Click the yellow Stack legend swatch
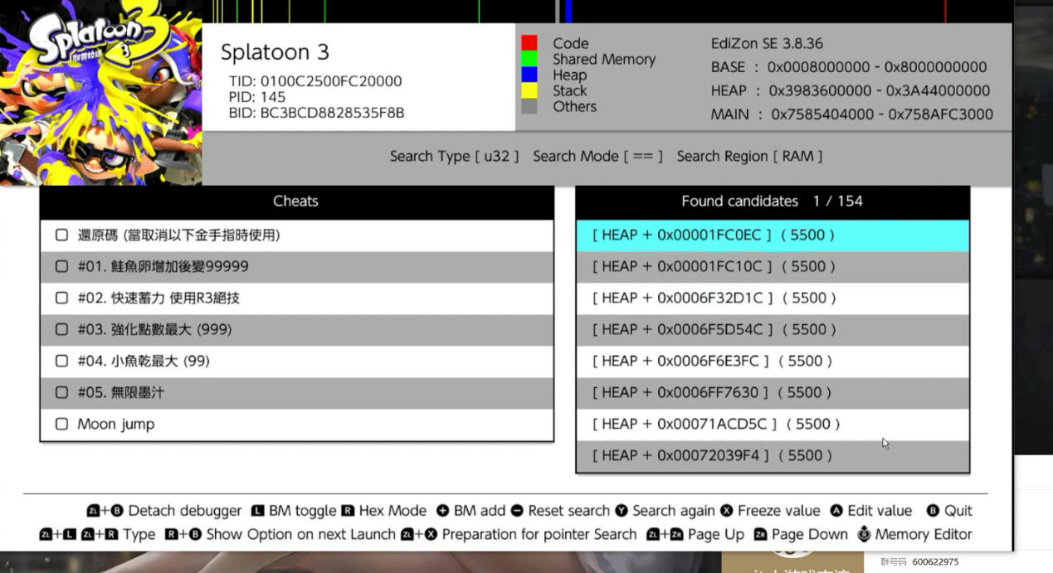The height and width of the screenshot is (573, 1053). tap(529, 90)
